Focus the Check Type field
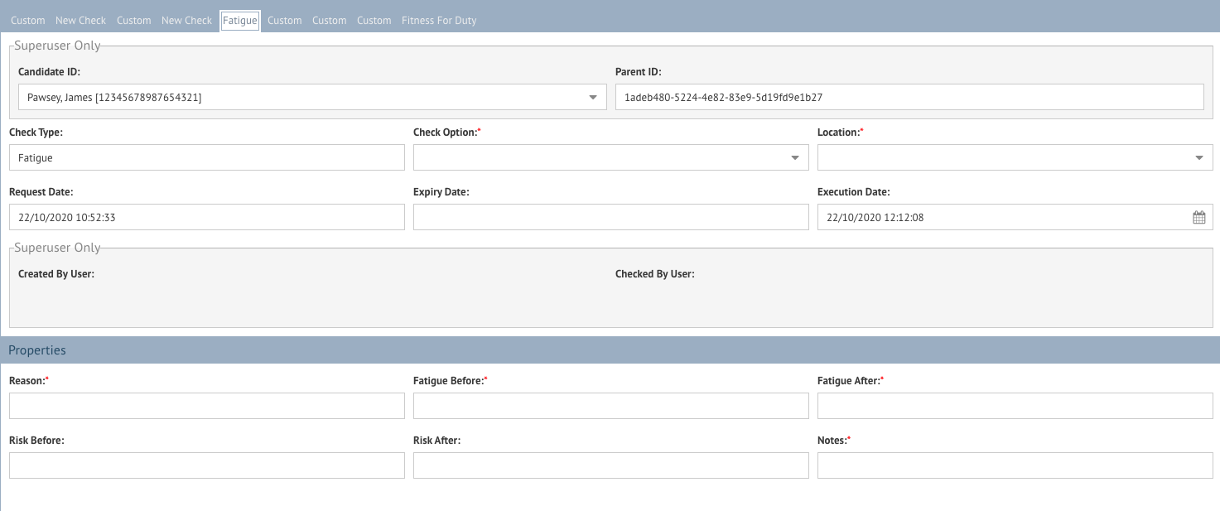This screenshot has width=1220, height=511. [207, 157]
